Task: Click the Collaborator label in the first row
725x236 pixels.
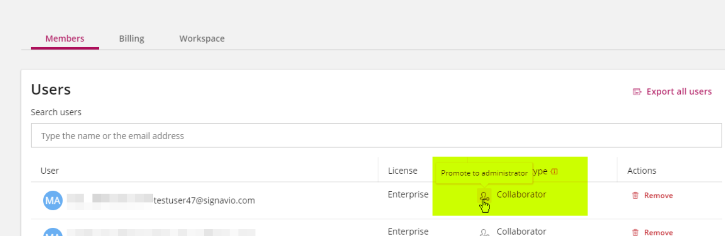Action: click(x=521, y=194)
